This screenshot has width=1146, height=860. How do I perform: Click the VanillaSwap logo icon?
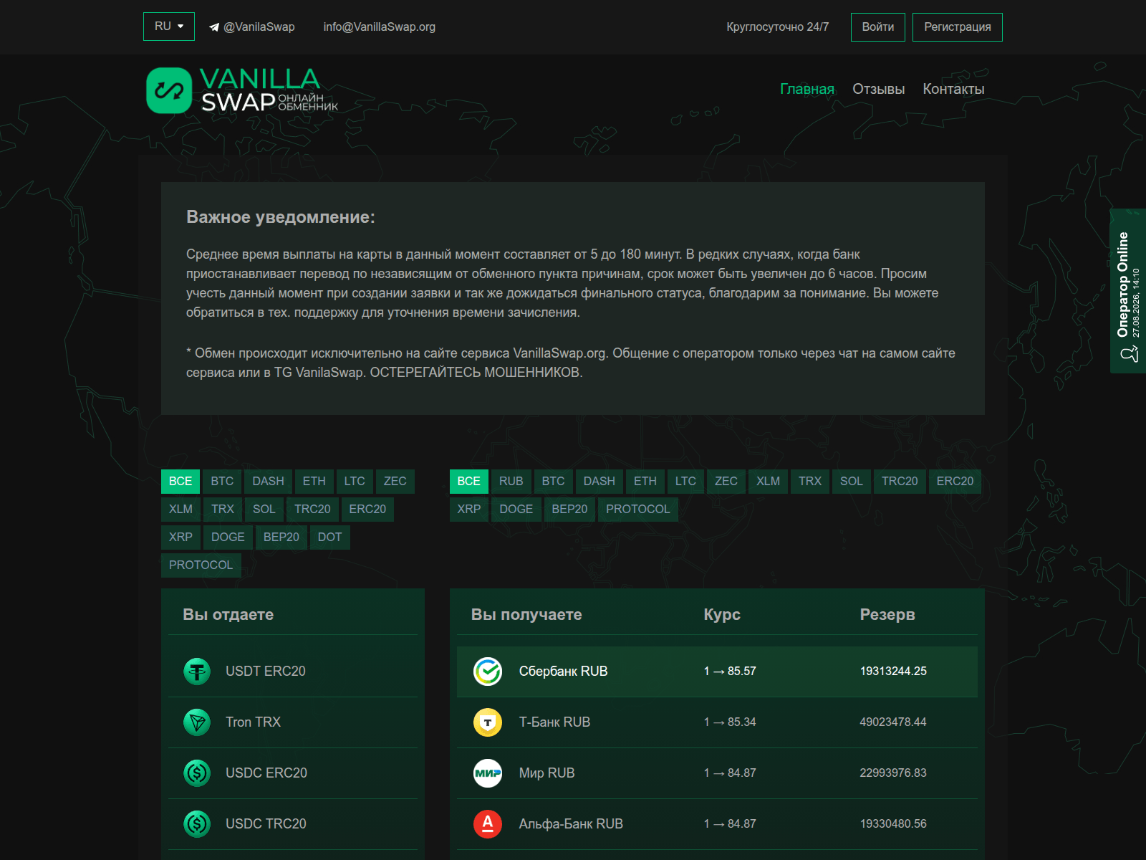[x=169, y=90]
